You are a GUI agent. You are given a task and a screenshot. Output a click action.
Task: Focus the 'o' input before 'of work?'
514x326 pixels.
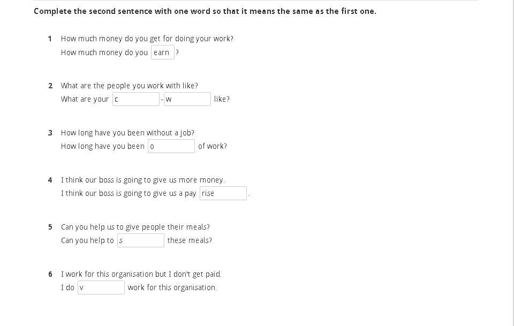pos(171,146)
